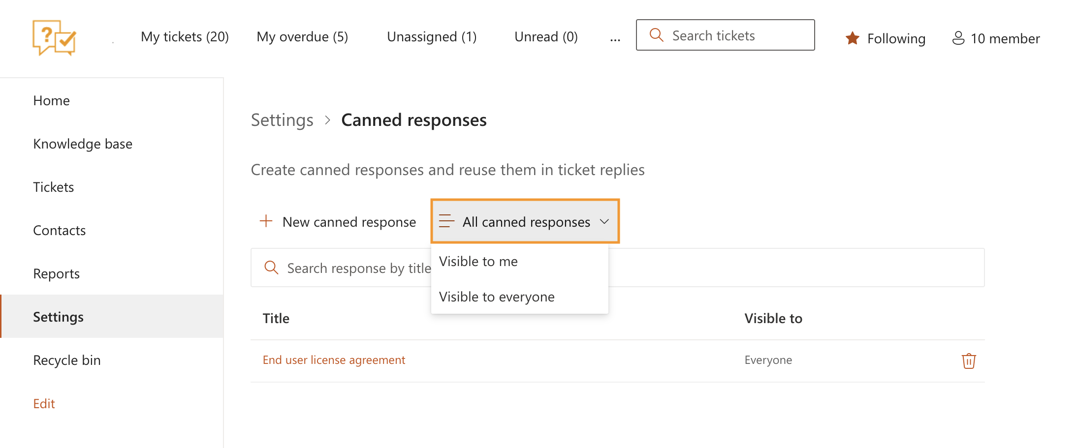
Task: Click the filter lines icon in dropdown
Action: click(446, 221)
